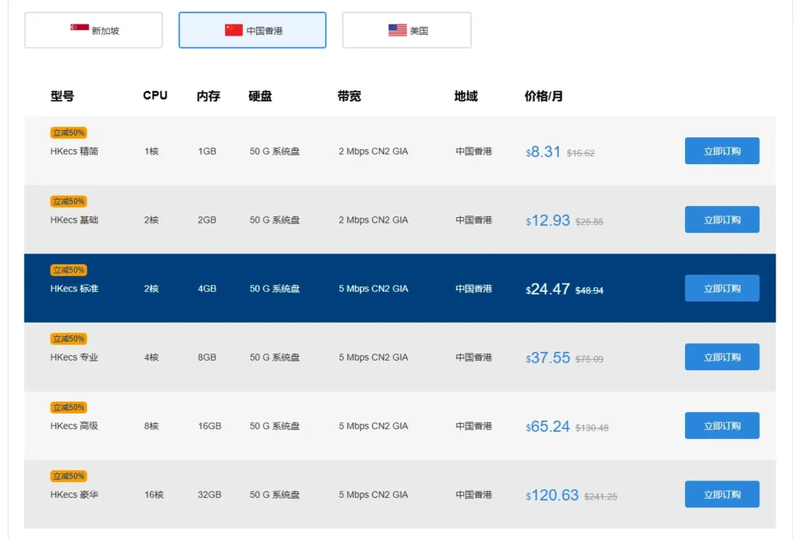
Task: Order the HKecs 基础 plan
Action: point(722,219)
